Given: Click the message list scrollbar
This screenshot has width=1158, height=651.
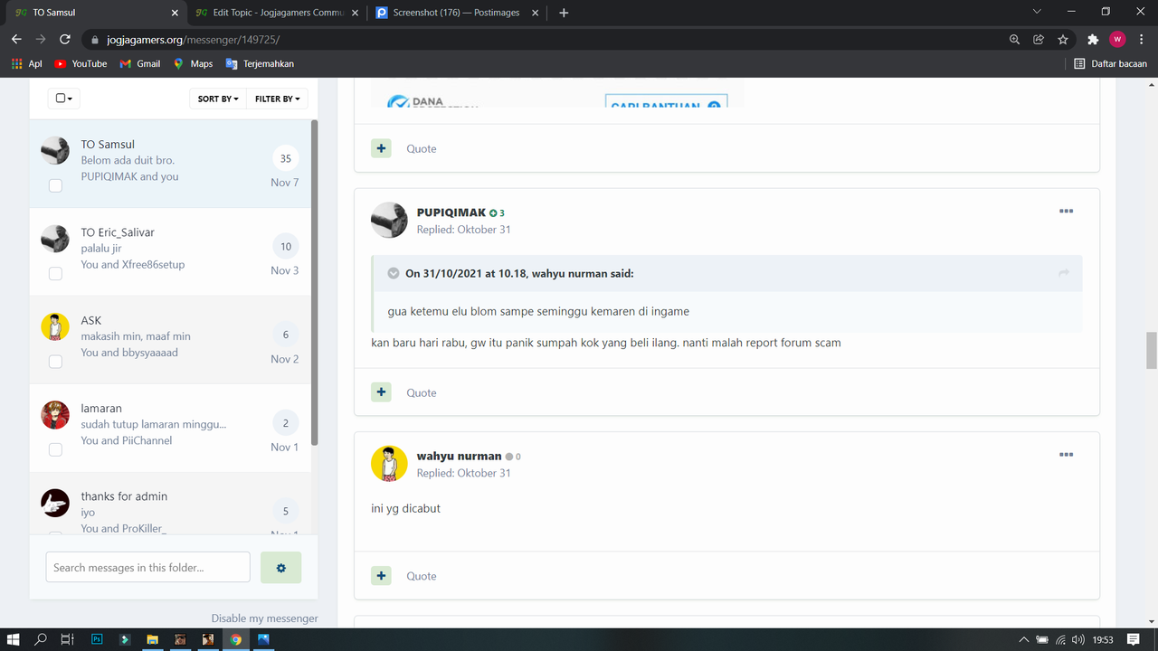Looking at the screenshot, I should tap(315, 282).
